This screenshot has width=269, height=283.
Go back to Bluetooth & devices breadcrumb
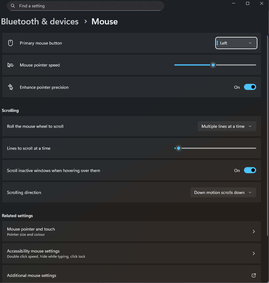(x=40, y=22)
